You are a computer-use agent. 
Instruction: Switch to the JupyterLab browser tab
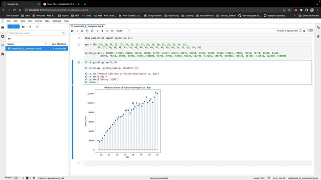21,4
